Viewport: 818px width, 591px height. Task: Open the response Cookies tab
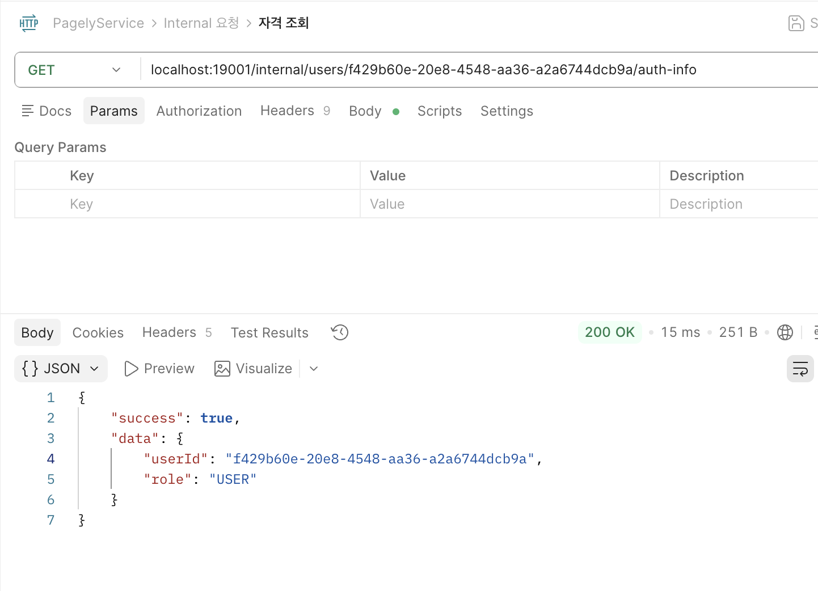point(98,333)
